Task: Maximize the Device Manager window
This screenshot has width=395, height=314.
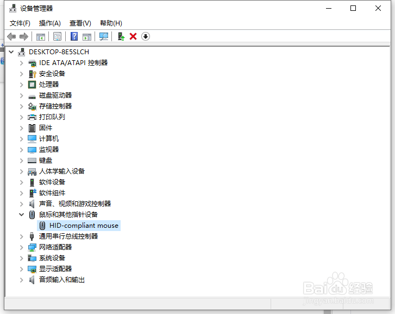Action: 353,8
